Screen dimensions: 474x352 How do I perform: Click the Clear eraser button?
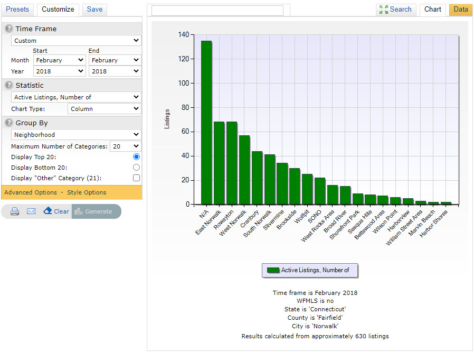tap(56, 211)
